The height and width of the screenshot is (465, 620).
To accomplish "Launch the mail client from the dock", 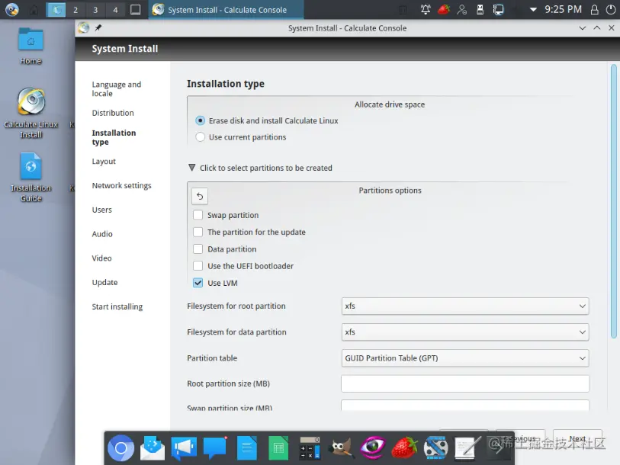I will click(x=153, y=448).
